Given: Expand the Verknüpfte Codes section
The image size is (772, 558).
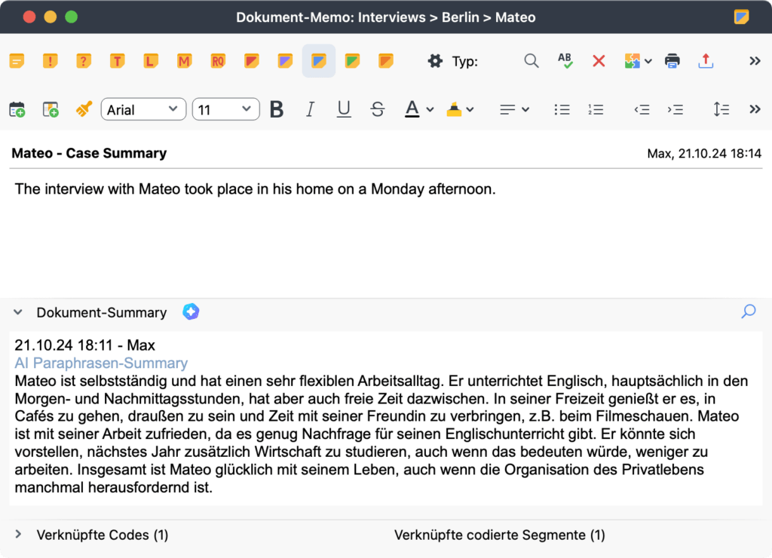Looking at the screenshot, I should click(18, 534).
